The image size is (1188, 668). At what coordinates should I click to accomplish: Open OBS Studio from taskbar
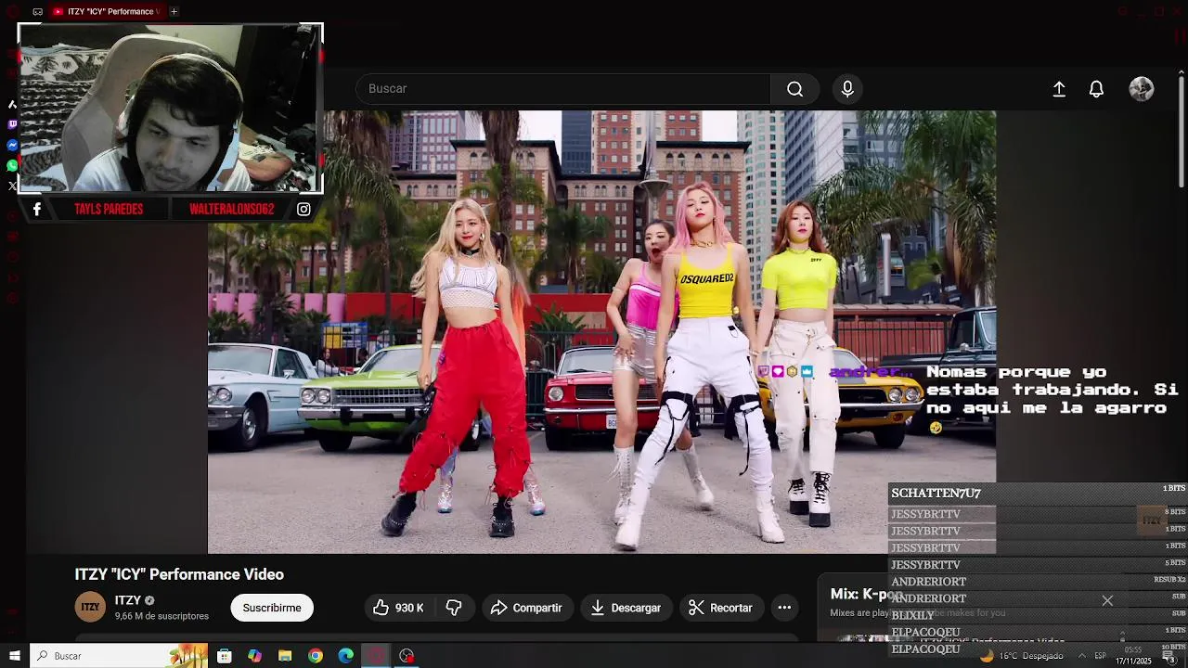(407, 656)
